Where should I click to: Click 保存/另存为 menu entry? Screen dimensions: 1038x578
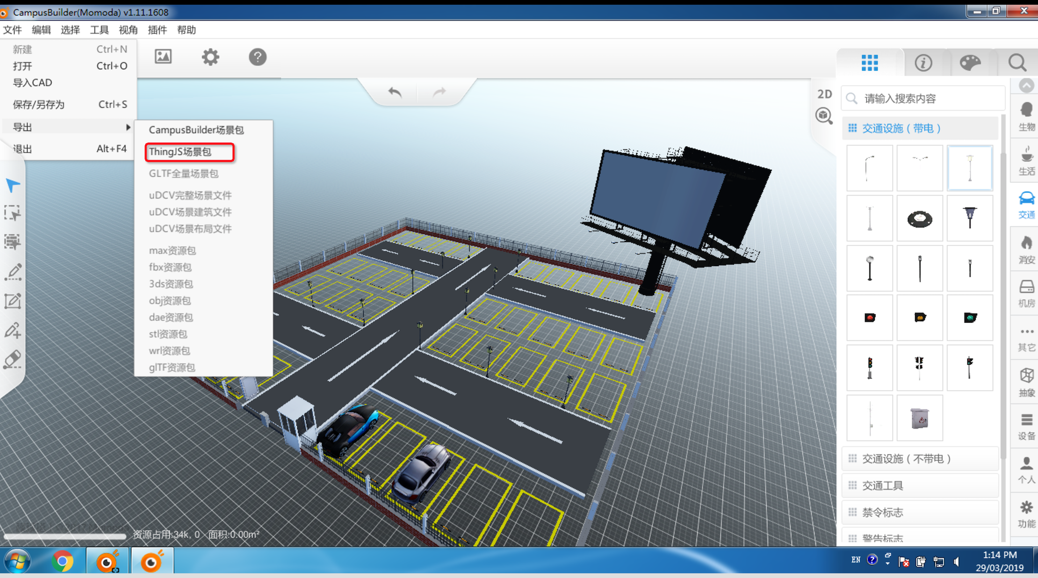[69, 104]
